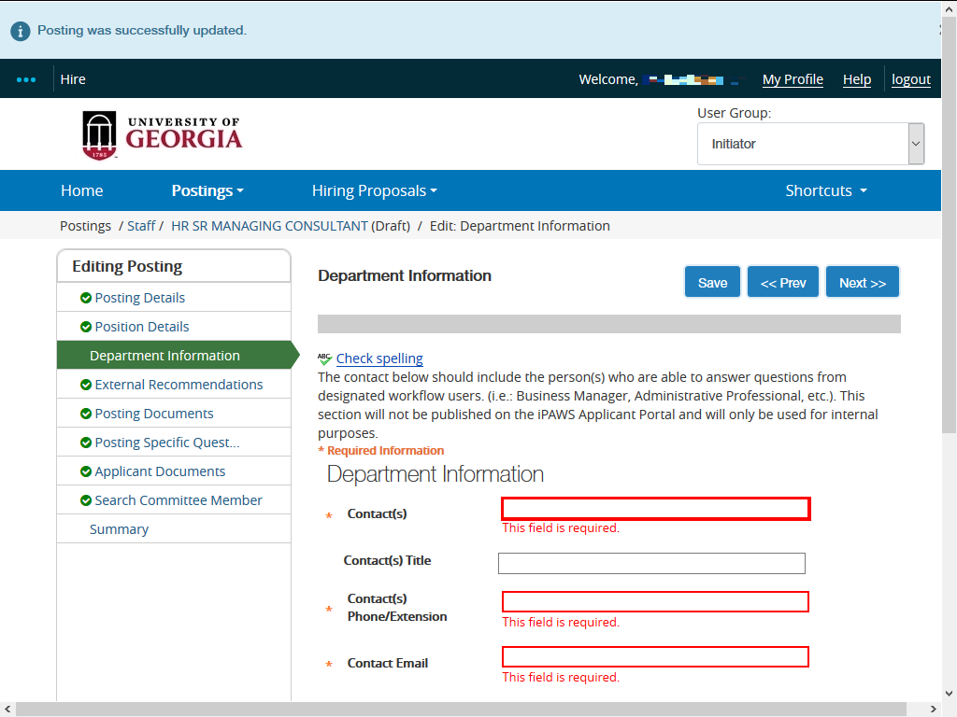Click the three-dots module menu icon
The image size is (957, 717).
click(26, 79)
